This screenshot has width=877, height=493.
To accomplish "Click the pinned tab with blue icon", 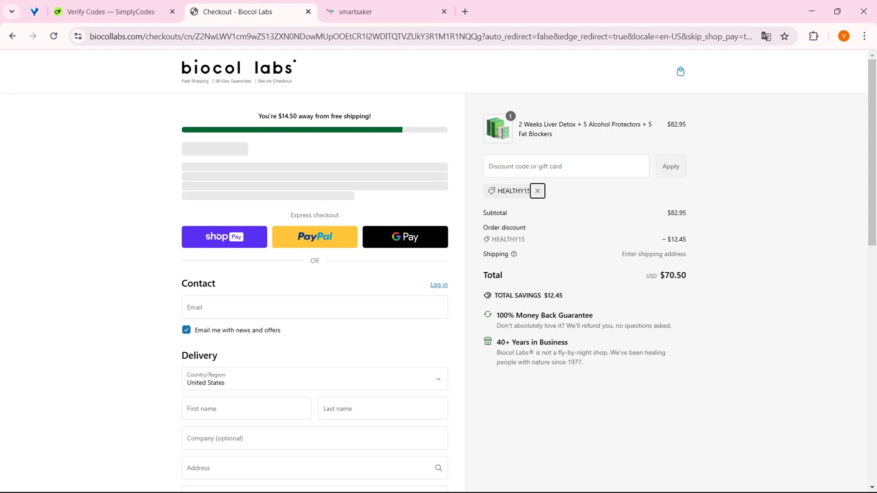I will coord(34,12).
